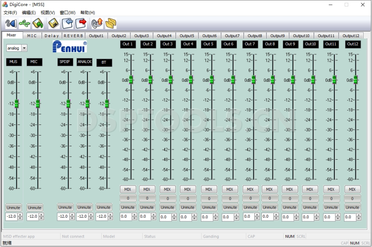Click the green USB connection icon
Viewport: 372px width, 247px height.
pyautogui.click(x=25, y=23)
